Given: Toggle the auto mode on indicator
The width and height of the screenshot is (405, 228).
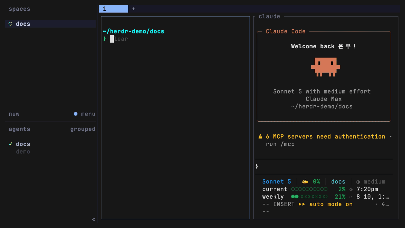Looking at the screenshot, I should (x=331, y=204).
